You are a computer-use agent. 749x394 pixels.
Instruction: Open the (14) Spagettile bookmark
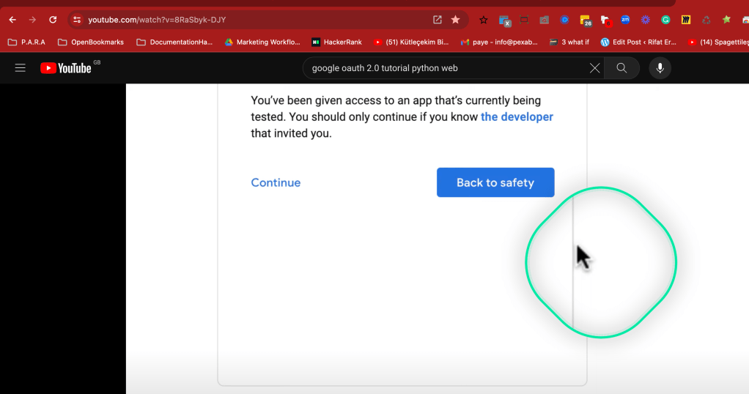pos(718,42)
